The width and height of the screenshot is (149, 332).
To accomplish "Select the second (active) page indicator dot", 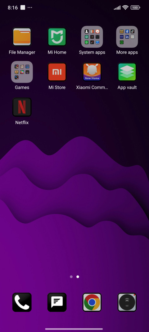I will (78, 277).
